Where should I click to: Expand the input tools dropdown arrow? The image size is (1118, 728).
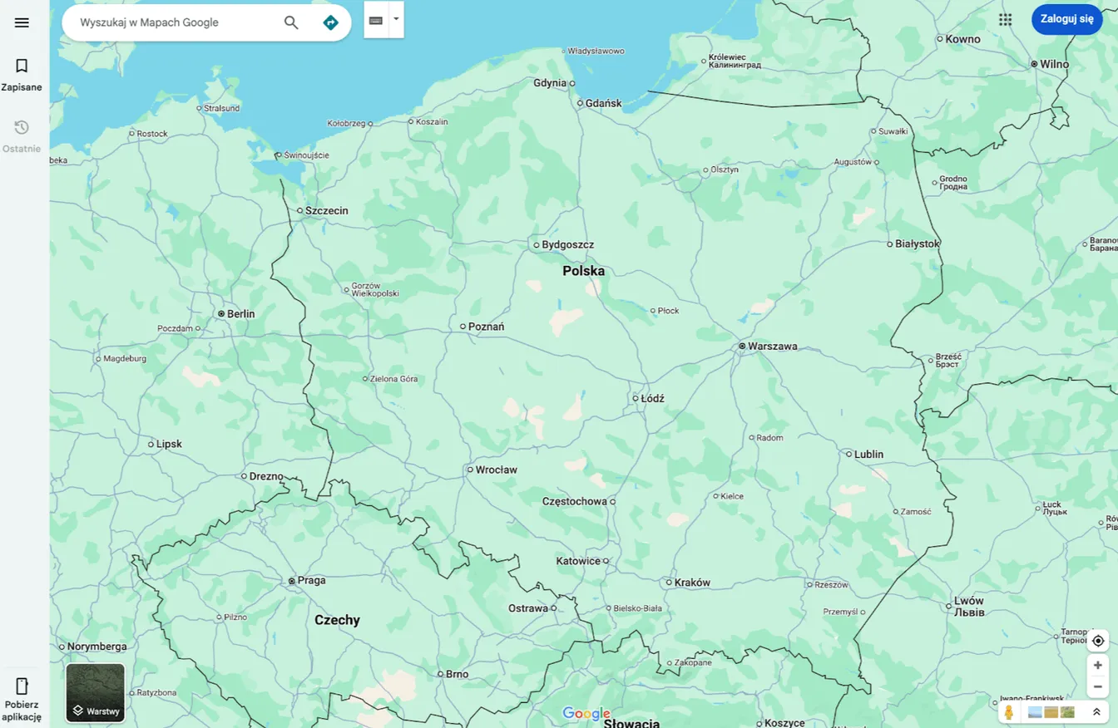click(x=396, y=19)
